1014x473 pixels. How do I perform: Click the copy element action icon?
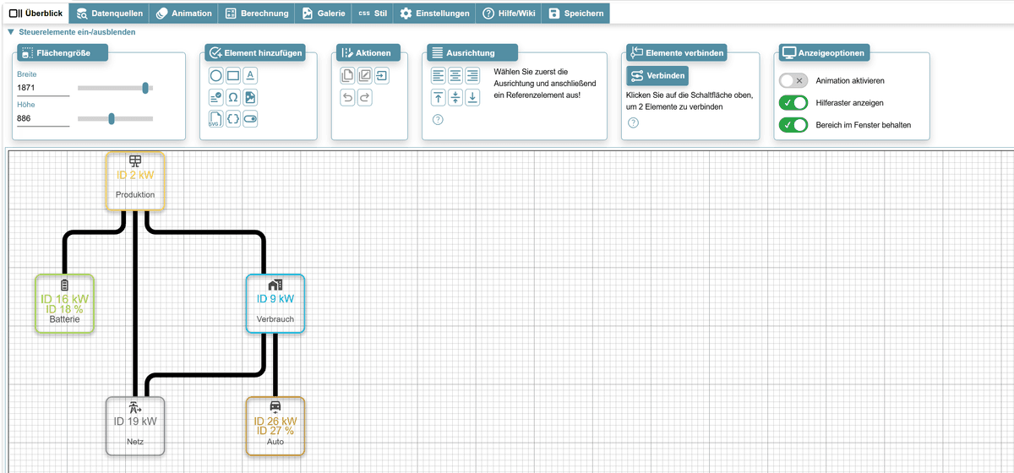347,75
